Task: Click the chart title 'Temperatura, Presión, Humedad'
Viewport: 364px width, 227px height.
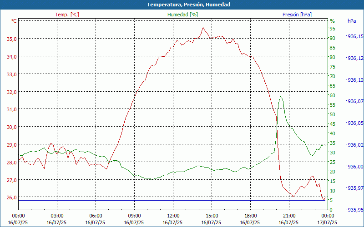Action: click(x=182, y=5)
